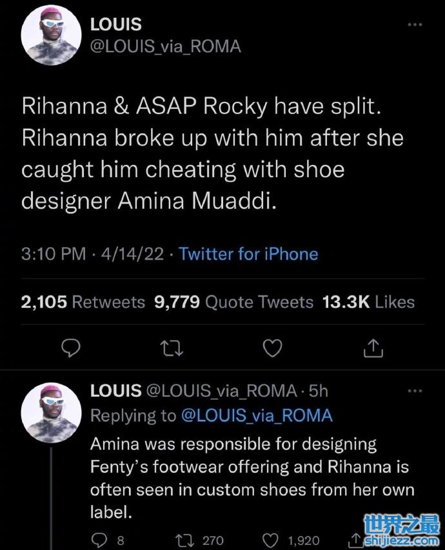View the 9,779 Quote Tweets
Viewport: 445px width, 550px height.
[234, 301]
